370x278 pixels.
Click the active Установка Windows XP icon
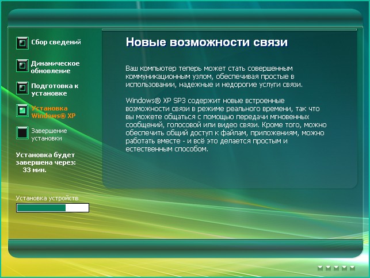coord(22,111)
